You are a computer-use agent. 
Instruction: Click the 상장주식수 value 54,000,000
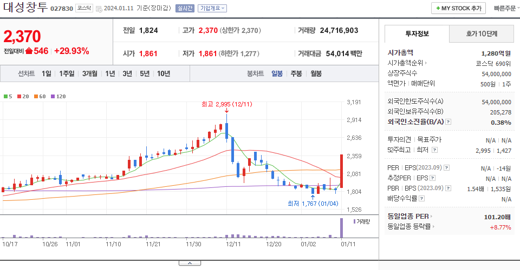click(x=497, y=74)
